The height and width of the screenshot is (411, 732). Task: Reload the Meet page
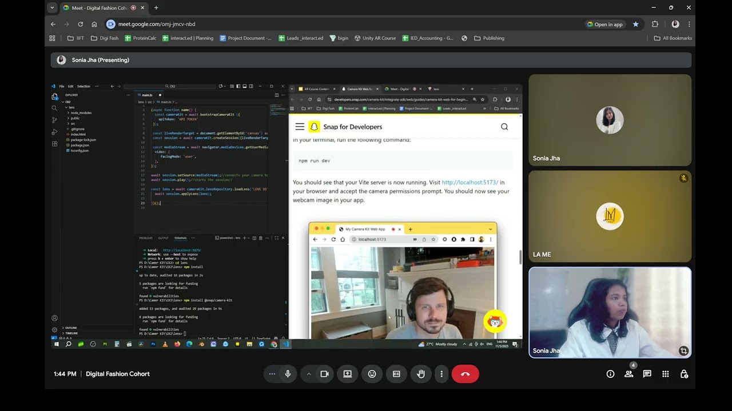81,24
